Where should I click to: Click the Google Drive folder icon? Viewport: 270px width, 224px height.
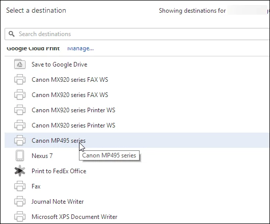click(x=20, y=64)
